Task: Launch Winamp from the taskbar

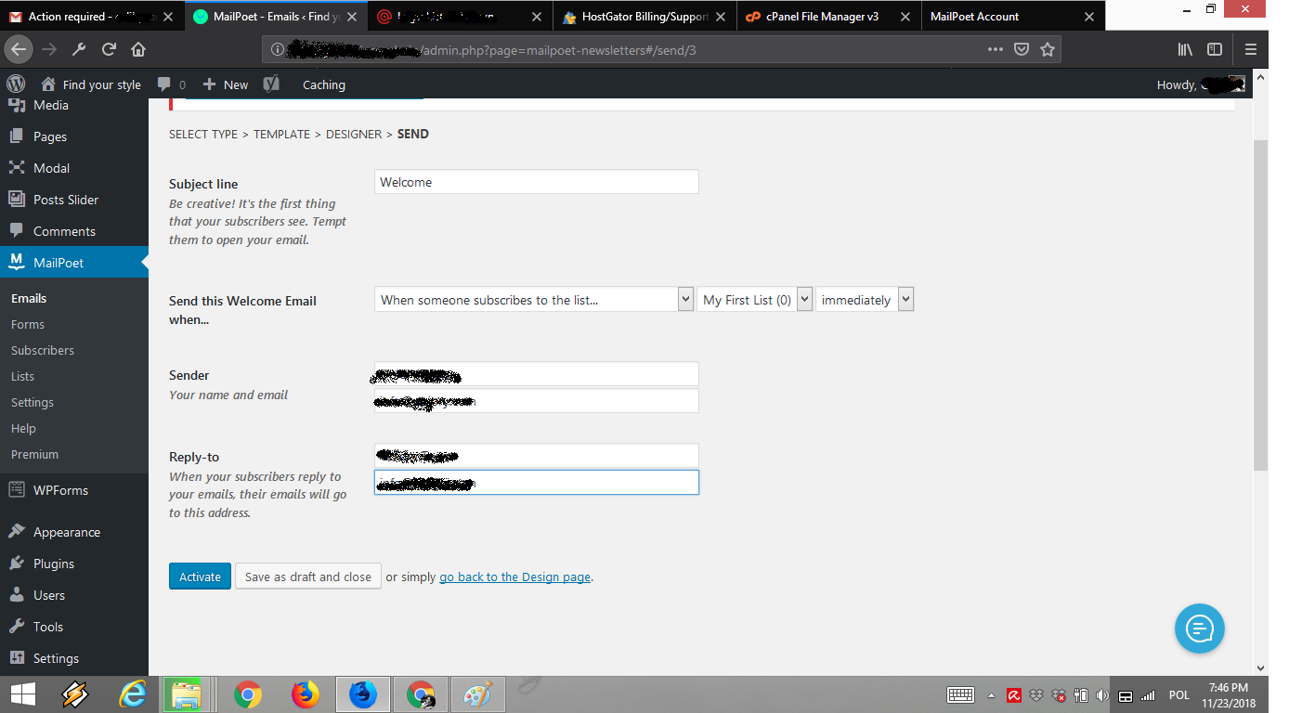Action: [x=74, y=694]
